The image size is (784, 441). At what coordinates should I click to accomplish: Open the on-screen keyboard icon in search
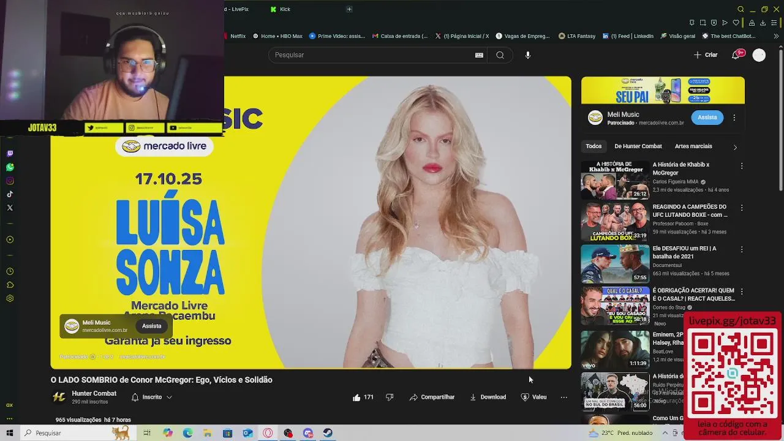coord(479,55)
